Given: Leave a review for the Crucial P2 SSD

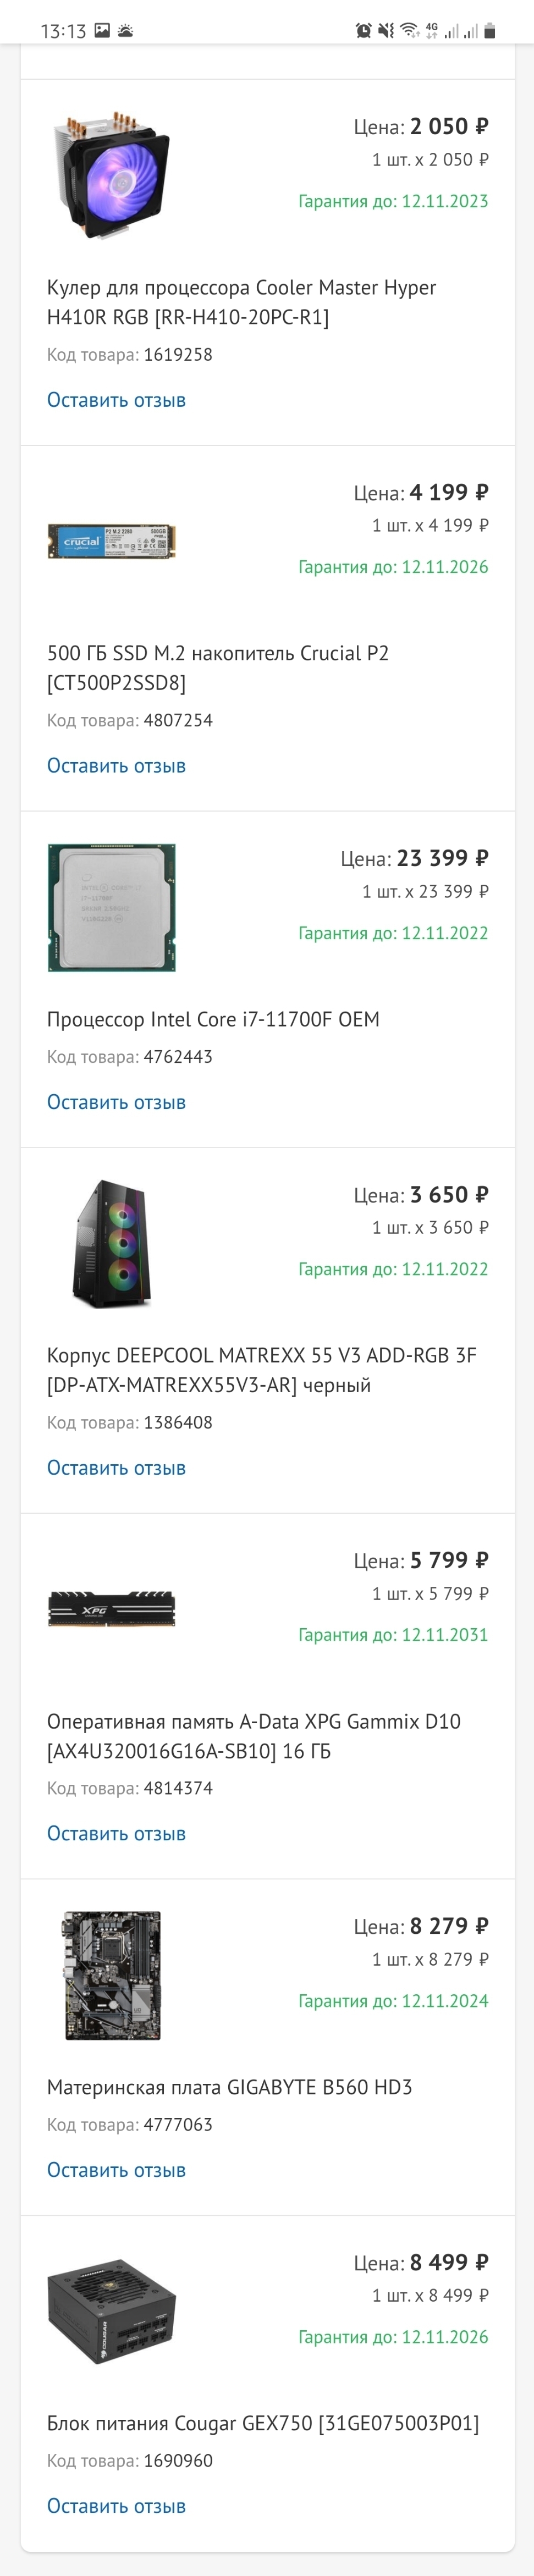Looking at the screenshot, I should [116, 766].
